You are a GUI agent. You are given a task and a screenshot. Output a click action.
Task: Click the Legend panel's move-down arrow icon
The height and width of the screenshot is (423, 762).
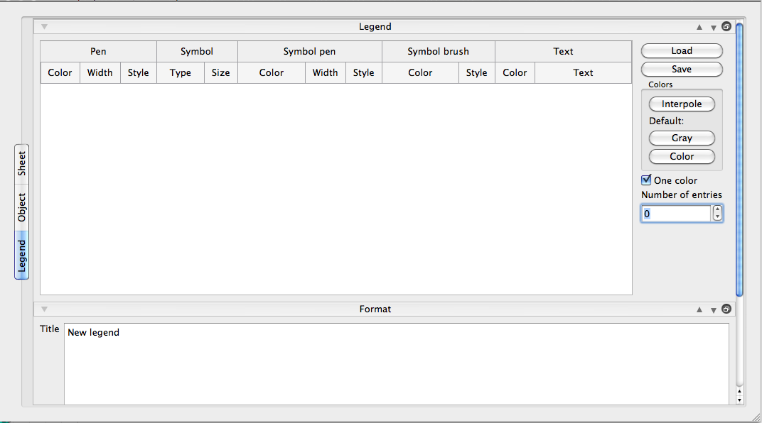pyautogui.click(x=713, y=27)
